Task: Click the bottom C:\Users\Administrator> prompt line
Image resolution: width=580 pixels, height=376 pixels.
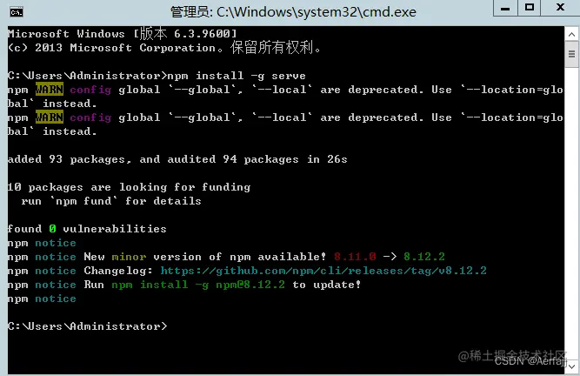Action: (87, 326)
